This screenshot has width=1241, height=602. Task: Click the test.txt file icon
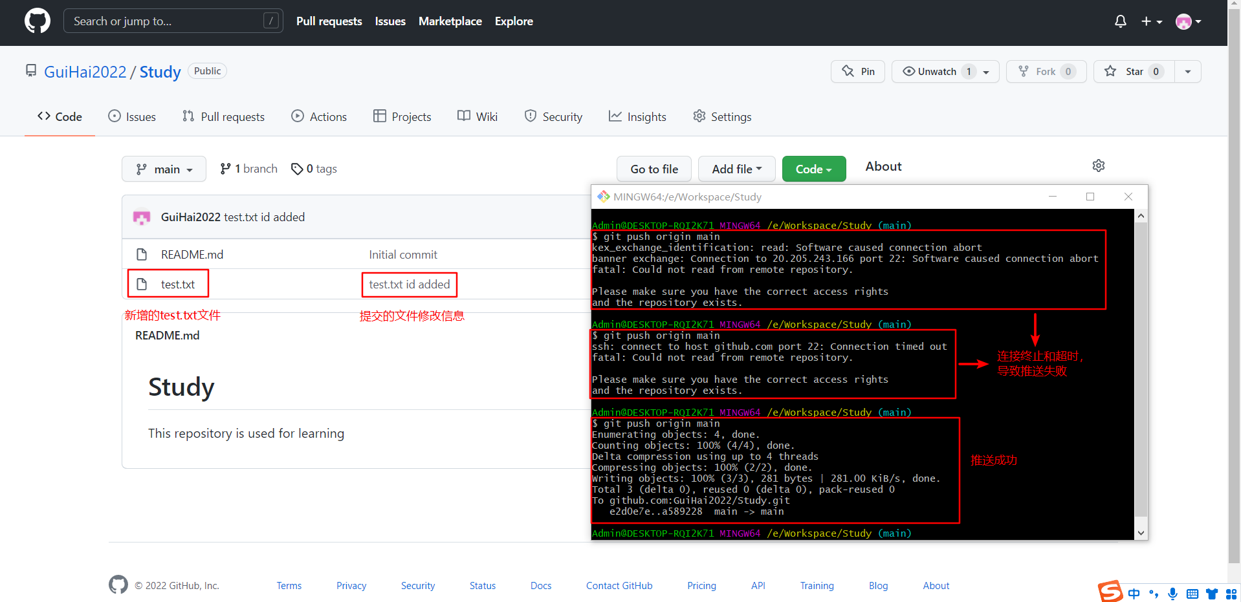[x=142, y=284]
